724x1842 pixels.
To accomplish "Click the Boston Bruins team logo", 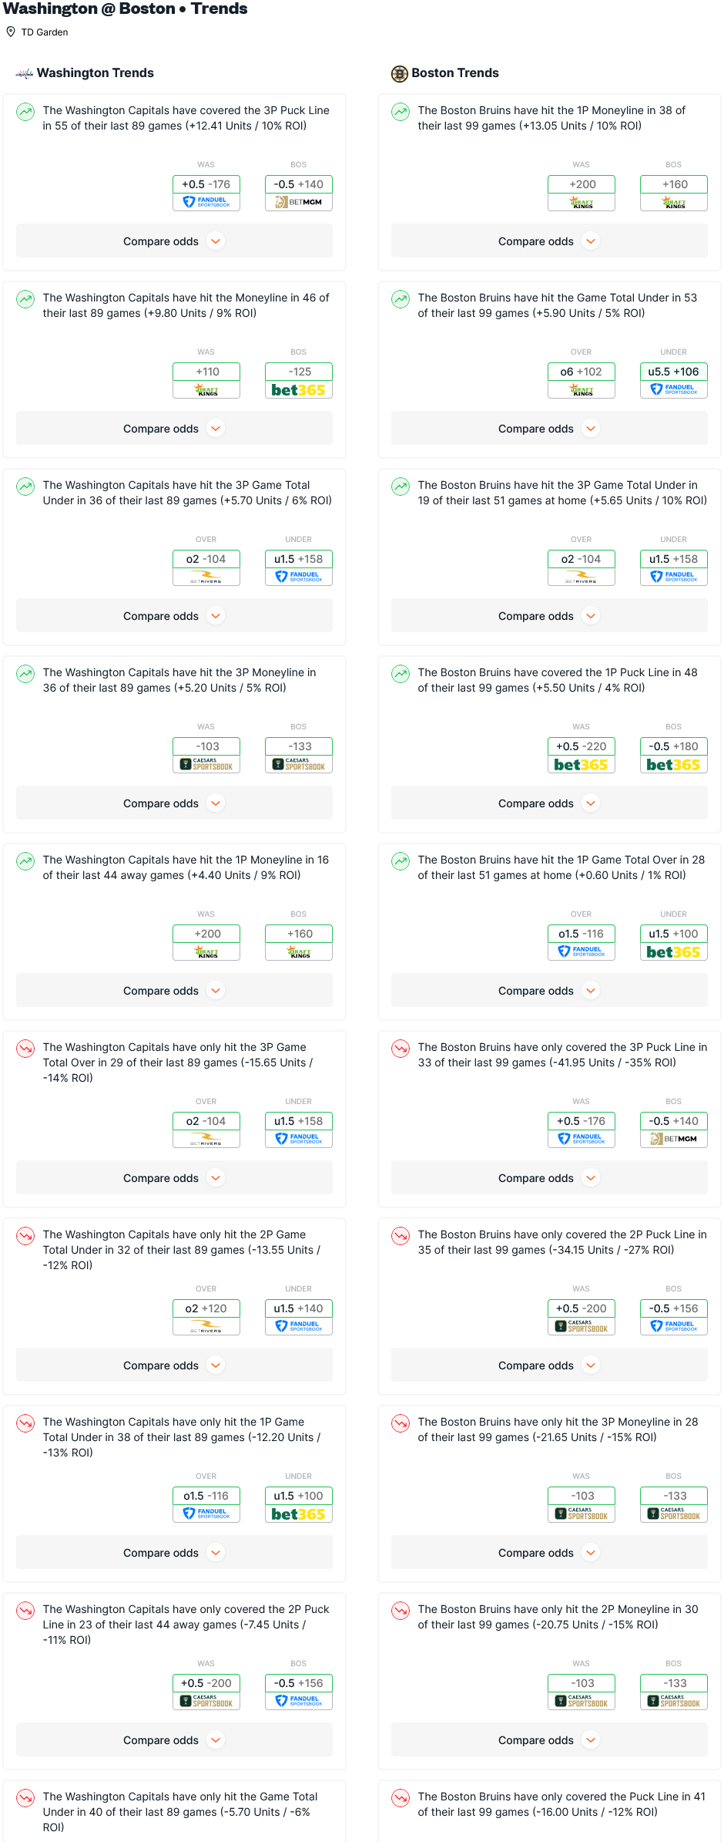I will click(399, 74).
